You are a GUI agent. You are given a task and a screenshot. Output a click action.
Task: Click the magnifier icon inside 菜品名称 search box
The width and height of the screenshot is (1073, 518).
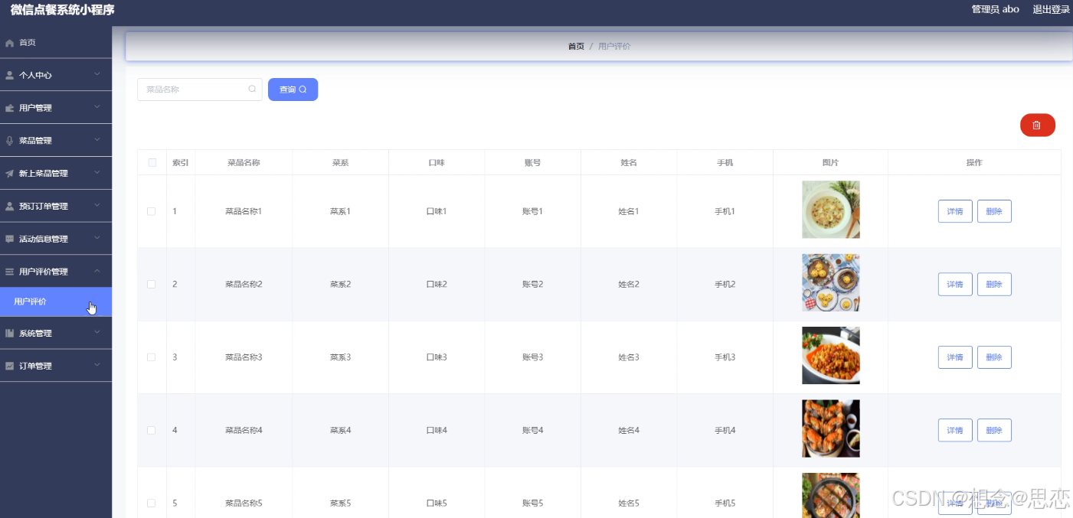click(x=252, y=90)
